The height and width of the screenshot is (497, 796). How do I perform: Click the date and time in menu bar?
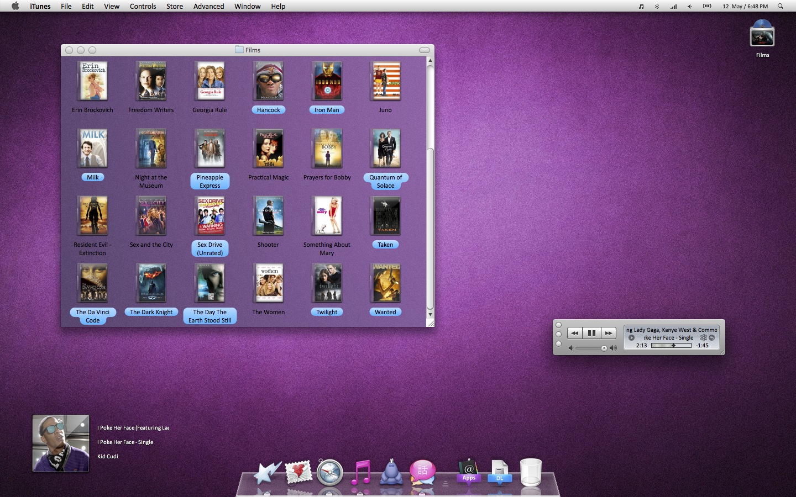745,6
